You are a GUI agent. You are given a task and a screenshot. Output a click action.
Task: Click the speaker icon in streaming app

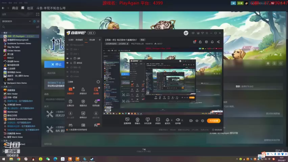point(177,120)
